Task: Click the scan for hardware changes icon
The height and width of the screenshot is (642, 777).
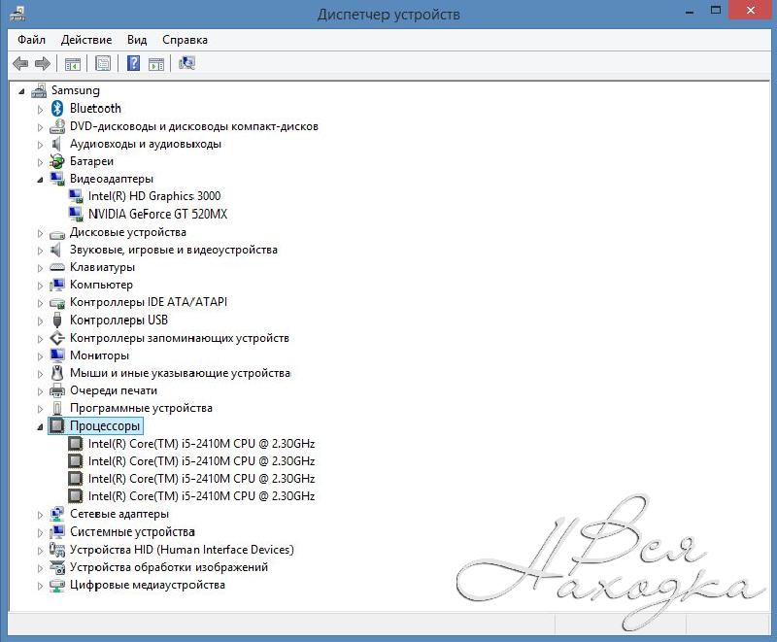Action: (x=186, y=64)
